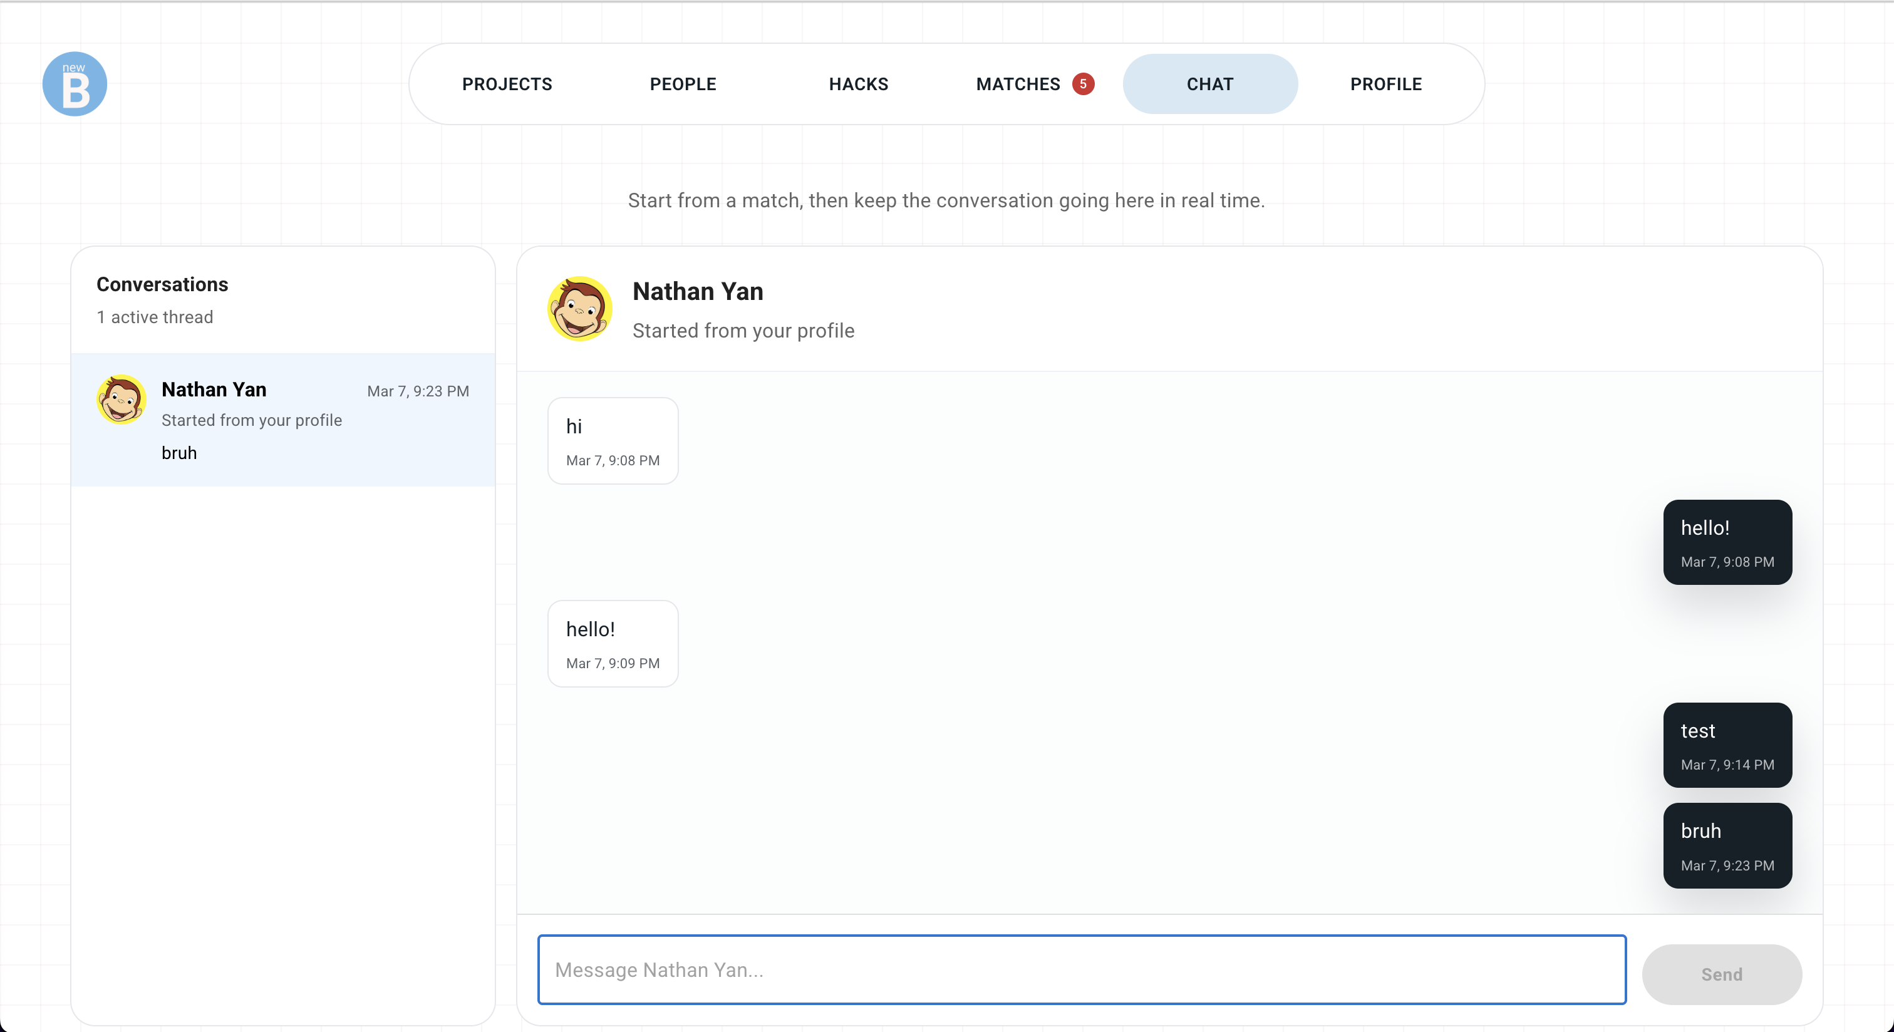Open the Projects tab
The width and height of the screenshot is (1894, 1032).
[507, 84]
